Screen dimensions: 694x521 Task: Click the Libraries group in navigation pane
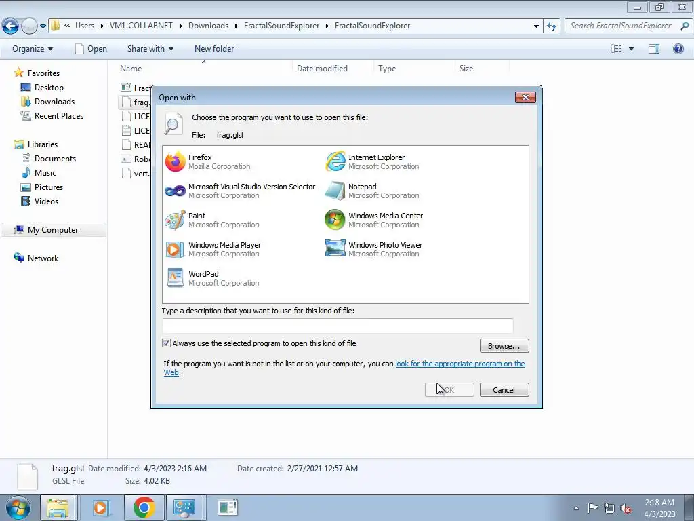point(36,144)
